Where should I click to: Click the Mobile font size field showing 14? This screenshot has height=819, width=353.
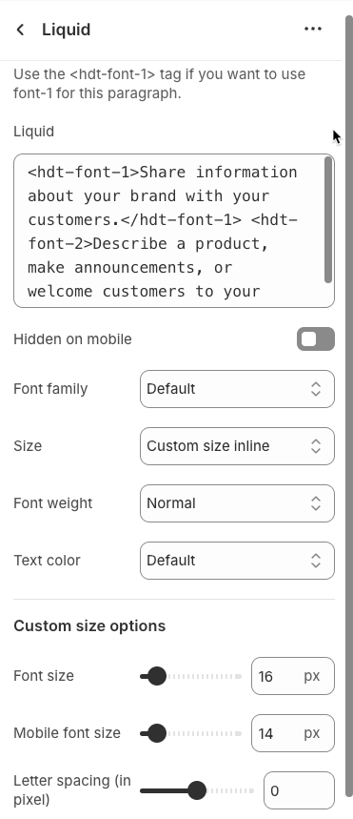point(292,733)
